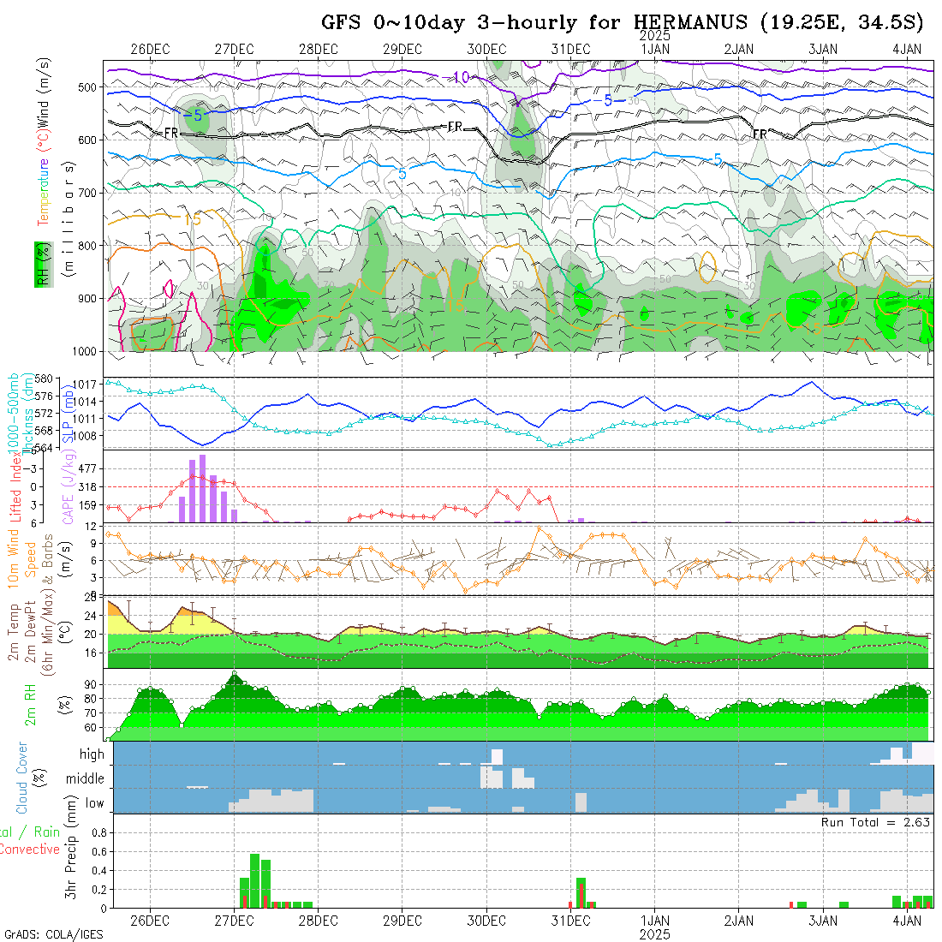
Task: Click the 572 thickness tick value
Action: [x=44, y=414]
